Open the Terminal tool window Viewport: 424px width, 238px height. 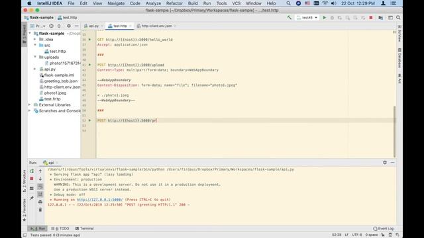tap(84, 229)
